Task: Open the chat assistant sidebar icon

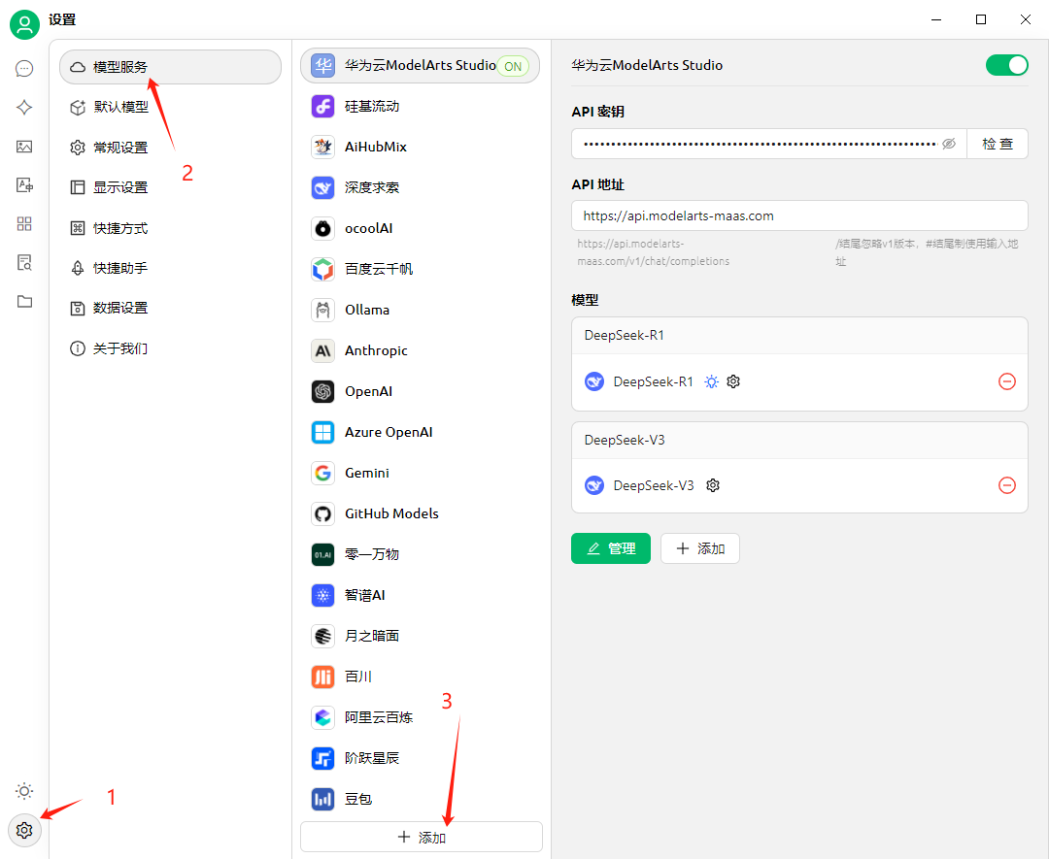Action: click(x=24, y=69)
